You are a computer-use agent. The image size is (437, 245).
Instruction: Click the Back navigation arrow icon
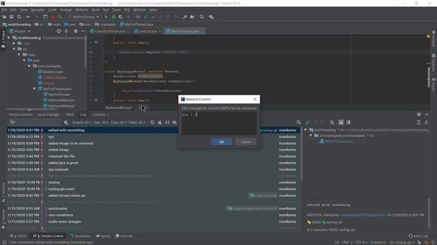point(28,17)
